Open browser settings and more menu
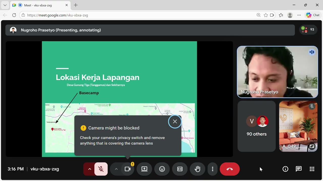 (x=299, y=15)
